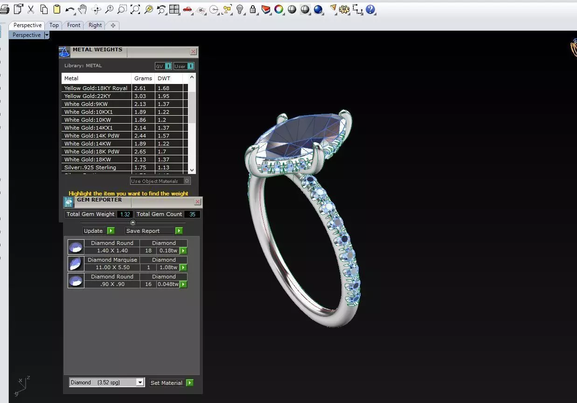Toggle the GV library switch
Viewport: 577px width, 403px height.
[164, 66]
